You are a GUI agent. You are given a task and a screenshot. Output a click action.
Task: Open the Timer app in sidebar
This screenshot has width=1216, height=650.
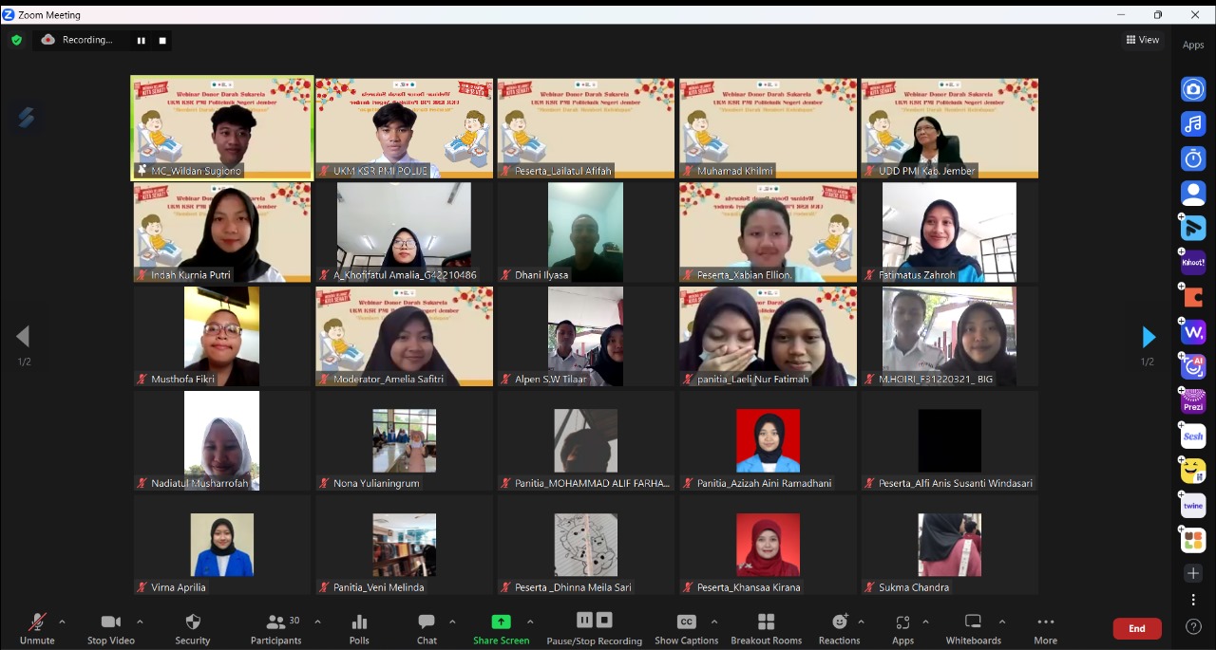(x=1193, y=158)
